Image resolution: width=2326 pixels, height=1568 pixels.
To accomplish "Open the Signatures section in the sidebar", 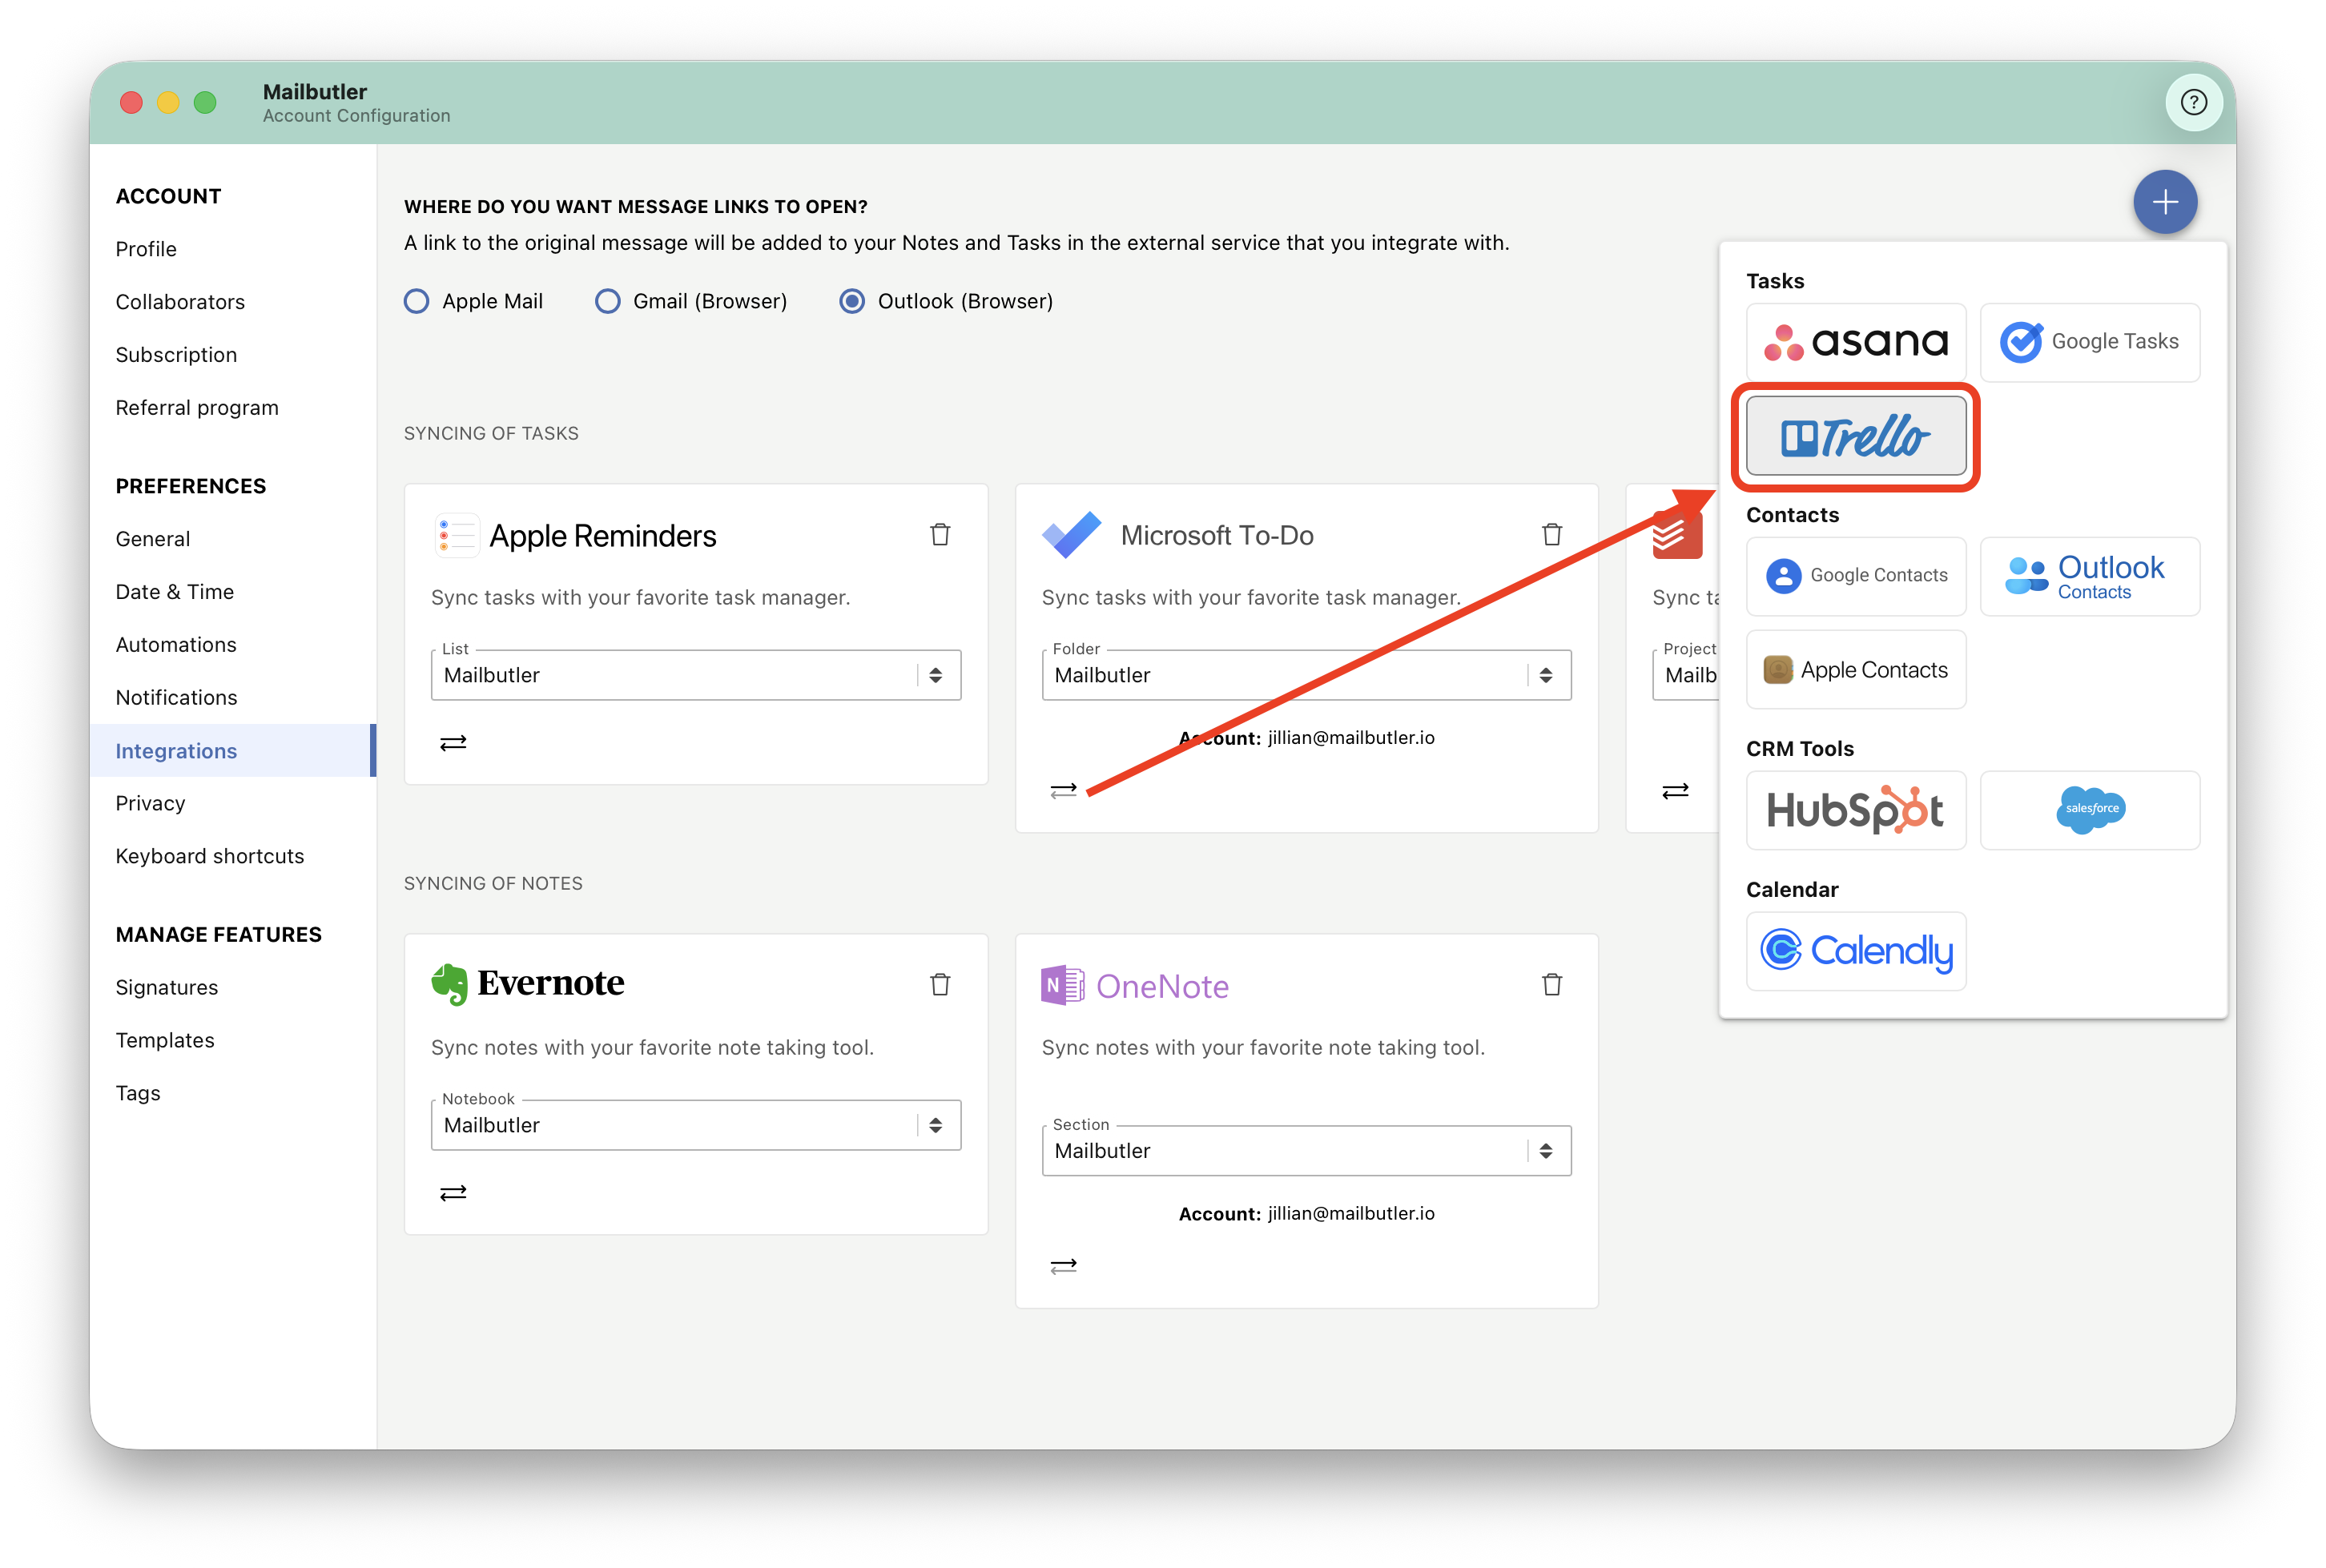I will (167, 987).
